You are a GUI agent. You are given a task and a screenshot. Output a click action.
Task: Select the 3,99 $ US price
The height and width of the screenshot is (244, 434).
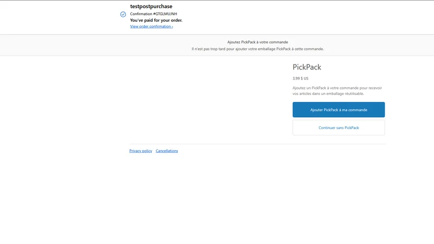point(301,79)
